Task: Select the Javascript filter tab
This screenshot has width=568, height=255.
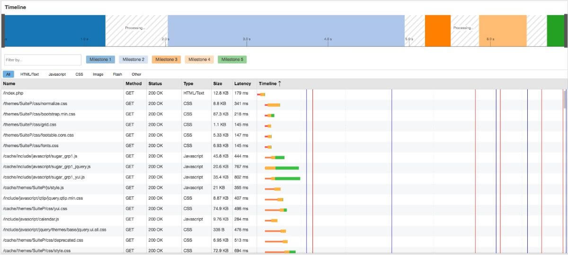Action: (x=57, y=74)
